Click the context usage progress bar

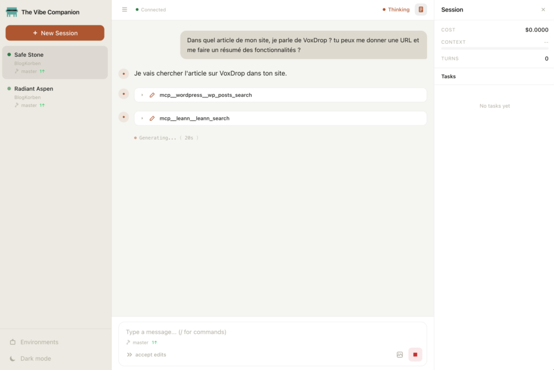[494, 49]
